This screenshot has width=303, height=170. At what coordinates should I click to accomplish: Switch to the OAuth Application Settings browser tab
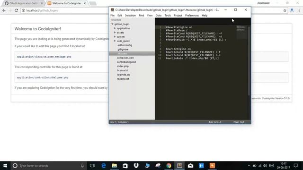pos(23,3)
